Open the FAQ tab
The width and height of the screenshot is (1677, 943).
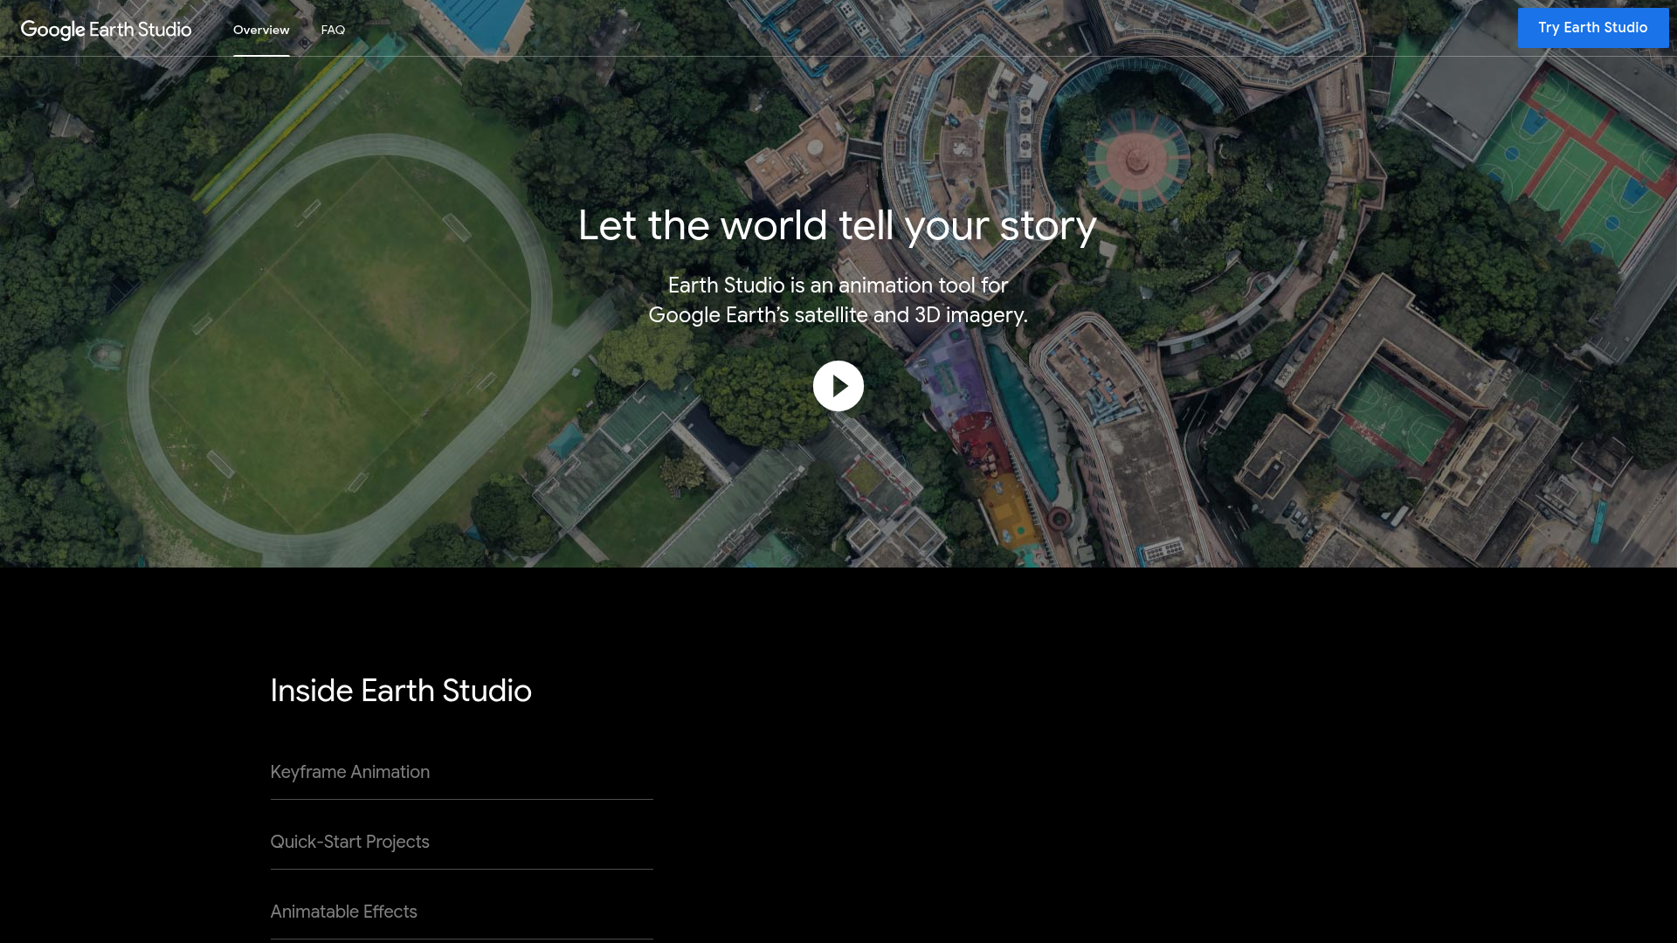point(333,30)
